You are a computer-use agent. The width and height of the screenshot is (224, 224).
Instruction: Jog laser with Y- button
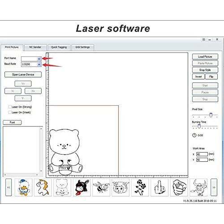pyautogui.click(x=23, y=98)
